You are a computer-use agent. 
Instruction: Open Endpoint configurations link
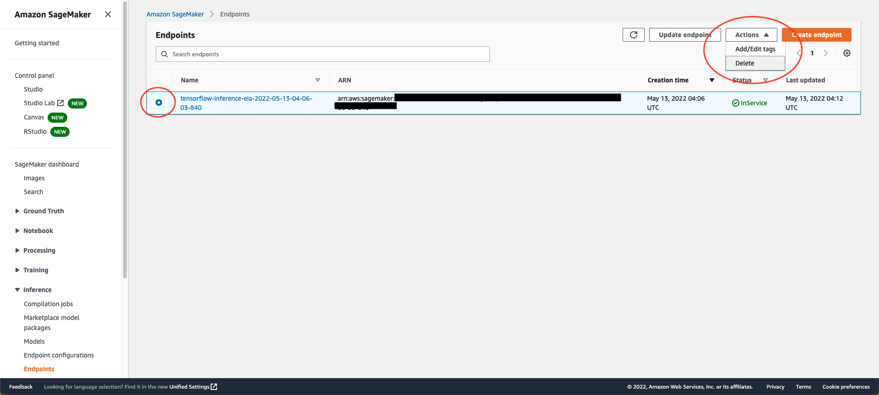pyautogui.click(x=59, y=355)
